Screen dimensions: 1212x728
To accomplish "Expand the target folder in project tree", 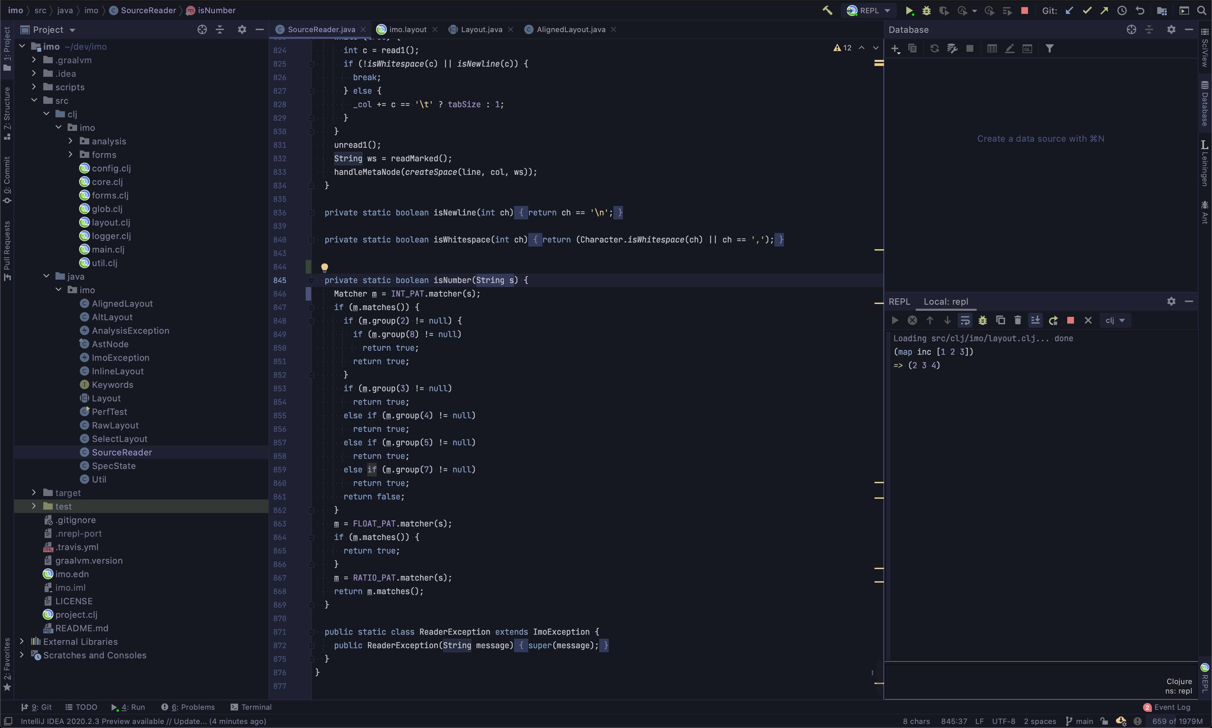I will pyautogui.click(x=34, y=493).
